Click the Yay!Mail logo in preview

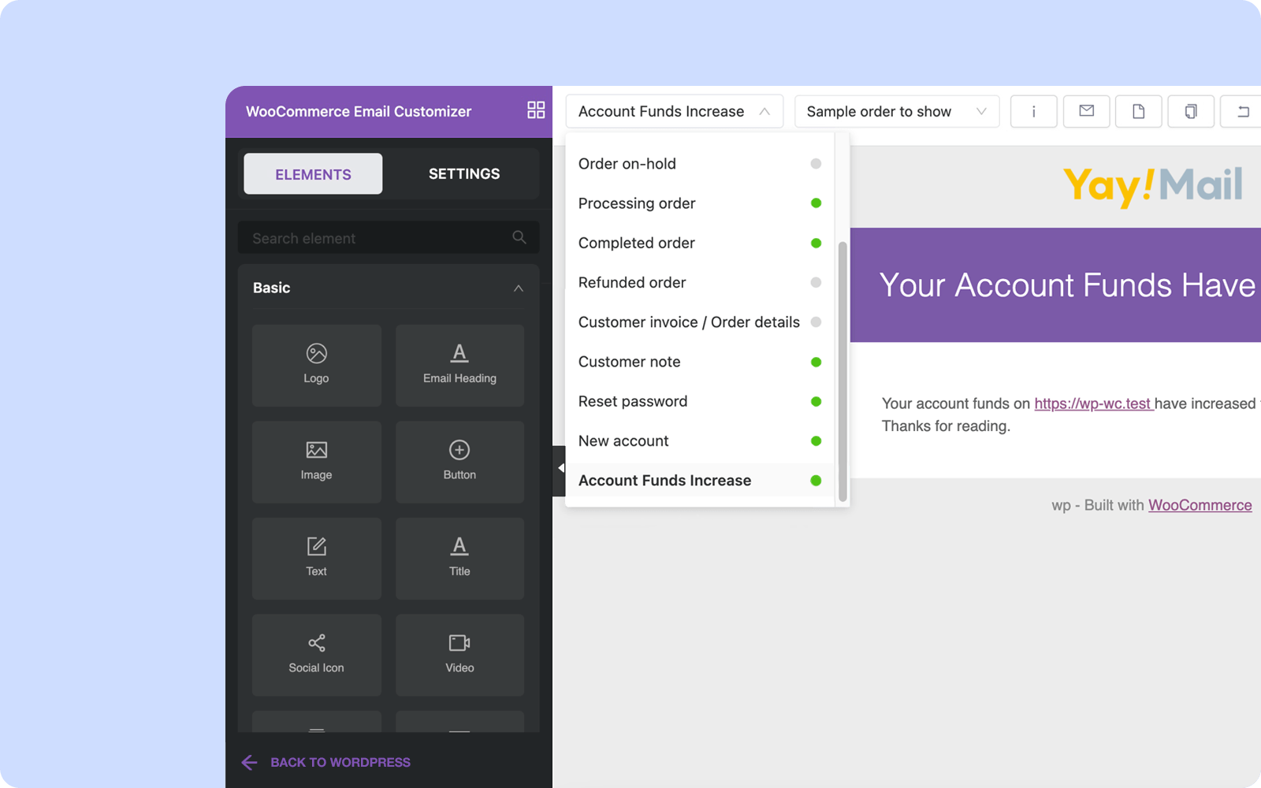coord(1153,187)
